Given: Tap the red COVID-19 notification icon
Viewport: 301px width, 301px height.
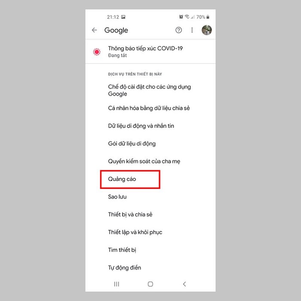Looking at the screenshot, I should click(97, 52).
